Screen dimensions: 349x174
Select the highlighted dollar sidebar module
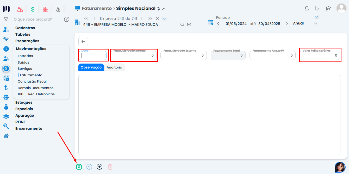coord(6,69)
